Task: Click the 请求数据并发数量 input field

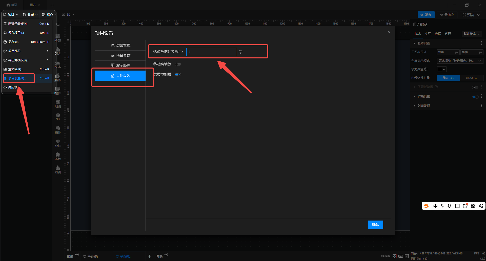Action: pyautogui.click(x=211, y=52)
